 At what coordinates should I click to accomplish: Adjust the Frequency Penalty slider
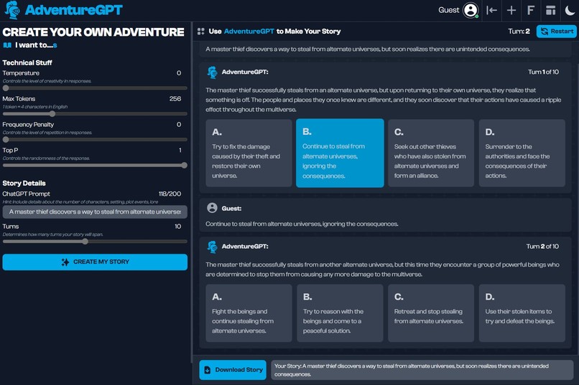(x=95, y=140)
